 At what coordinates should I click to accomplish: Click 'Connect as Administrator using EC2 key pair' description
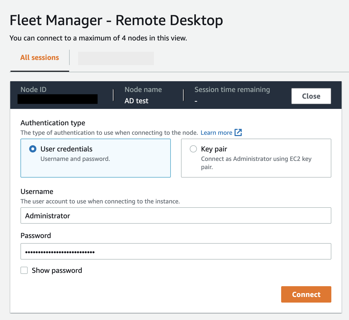[x=256, y=163]
